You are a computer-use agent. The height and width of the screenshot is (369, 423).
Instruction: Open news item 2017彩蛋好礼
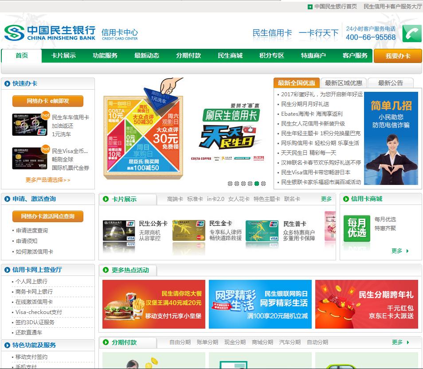[x=322, y=94]
